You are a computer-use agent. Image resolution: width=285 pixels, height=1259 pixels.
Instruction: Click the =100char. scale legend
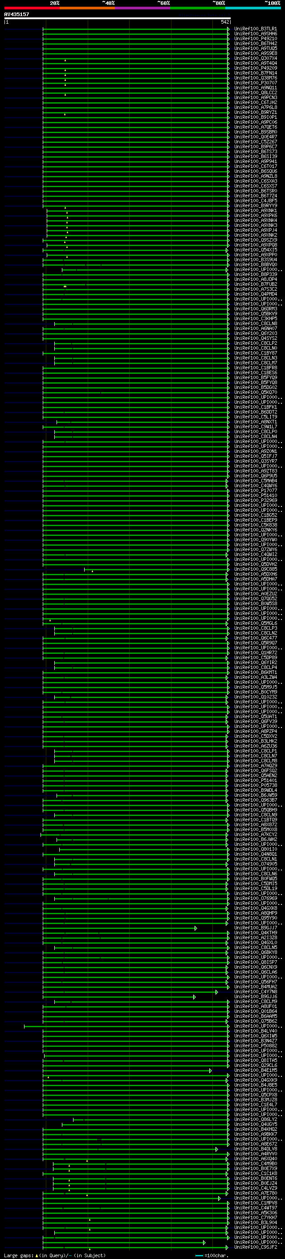tap(212, 1255)
